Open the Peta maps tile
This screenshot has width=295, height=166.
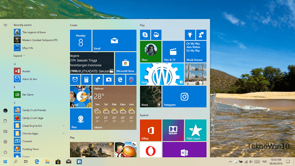81,119
